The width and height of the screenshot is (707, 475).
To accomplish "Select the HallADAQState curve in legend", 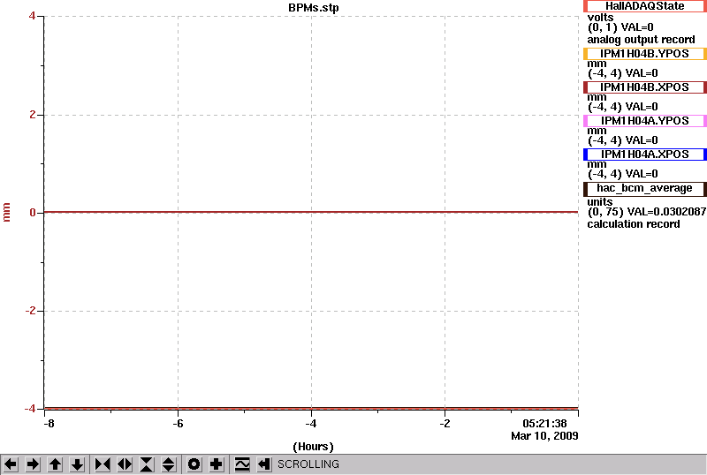I will (645, 6).
